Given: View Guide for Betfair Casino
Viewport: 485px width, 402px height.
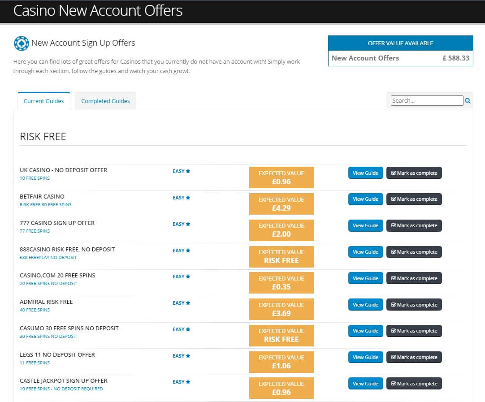Looking at the screenshot, I should 365,199.
